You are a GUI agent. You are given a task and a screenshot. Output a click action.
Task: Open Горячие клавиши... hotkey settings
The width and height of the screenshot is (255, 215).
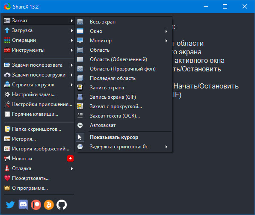click(x=39, y=114)
